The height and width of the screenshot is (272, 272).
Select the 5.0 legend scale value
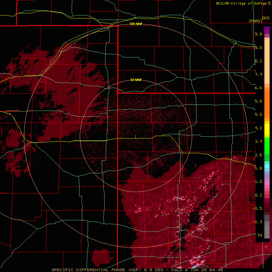(x=258, y=115)
